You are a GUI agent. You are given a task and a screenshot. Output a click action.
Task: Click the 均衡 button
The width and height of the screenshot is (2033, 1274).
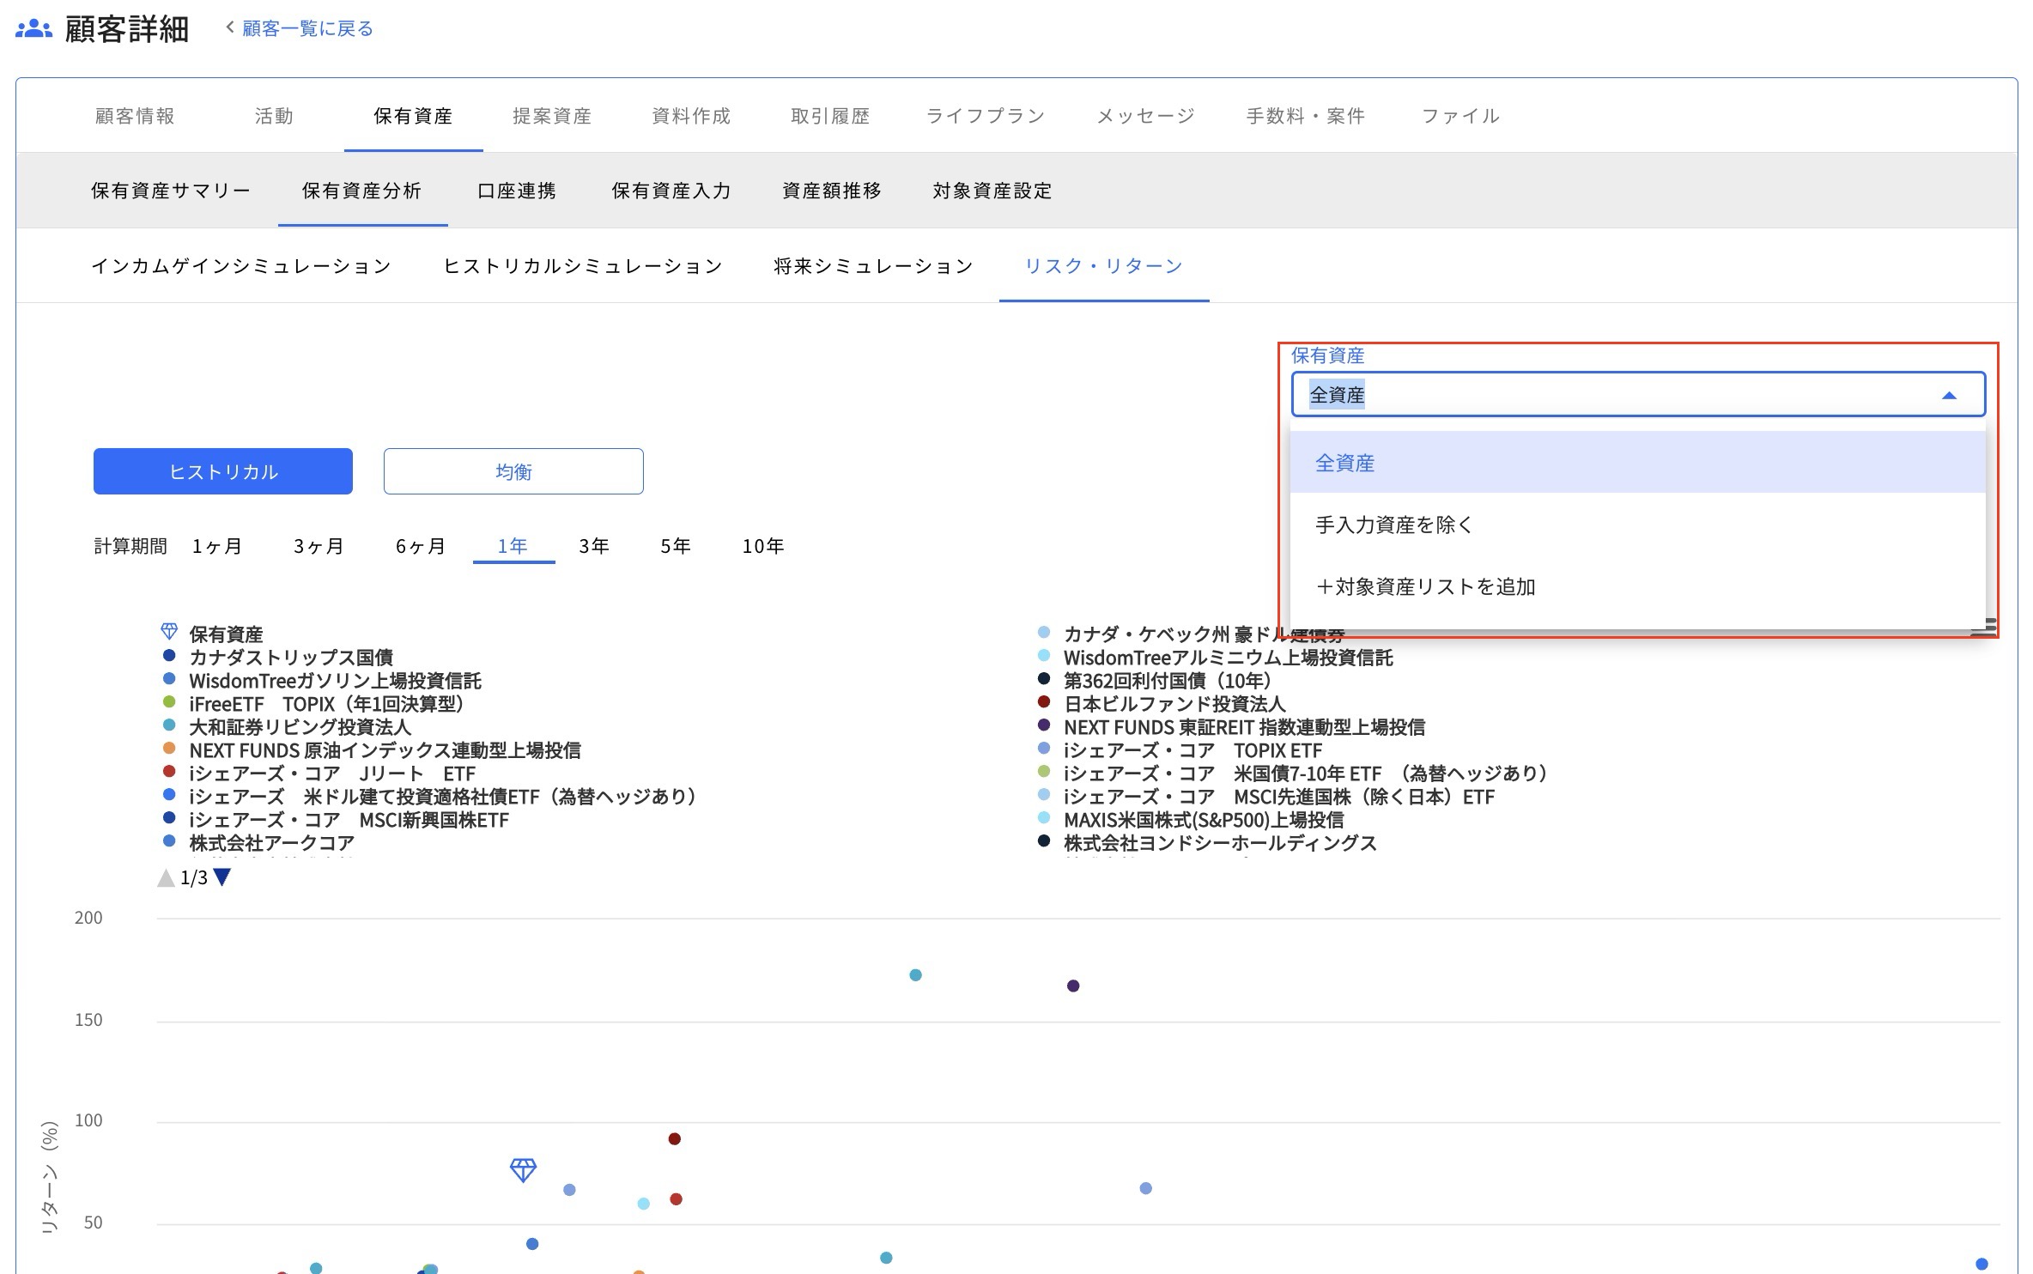pyautogui.click(x=513, y=471)
